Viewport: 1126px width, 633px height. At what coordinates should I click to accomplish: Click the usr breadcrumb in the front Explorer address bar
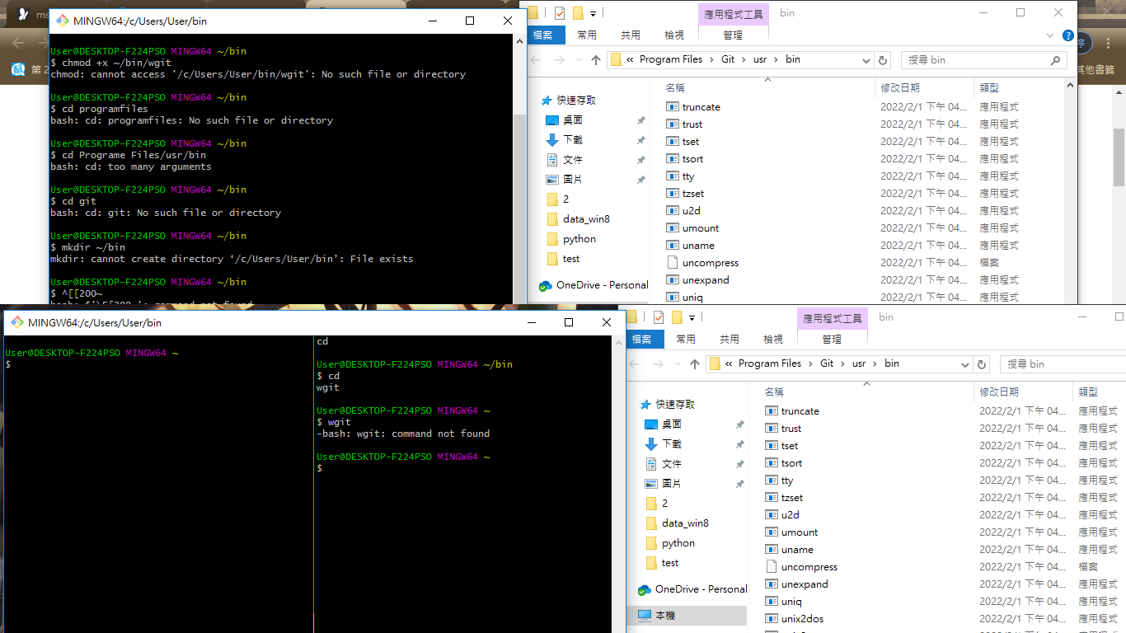pos(859,363)
